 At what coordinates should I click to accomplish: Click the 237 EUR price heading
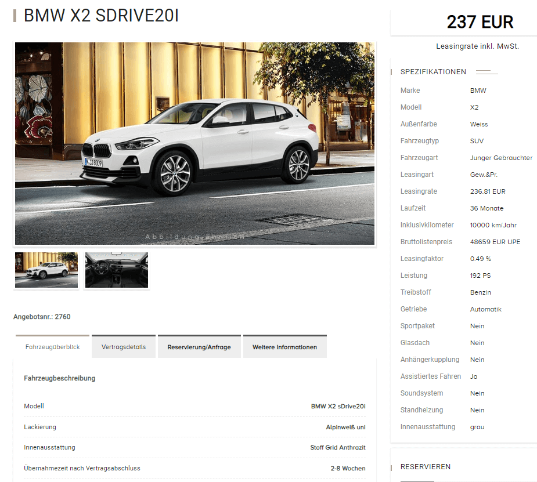click(x=480, y=22)
